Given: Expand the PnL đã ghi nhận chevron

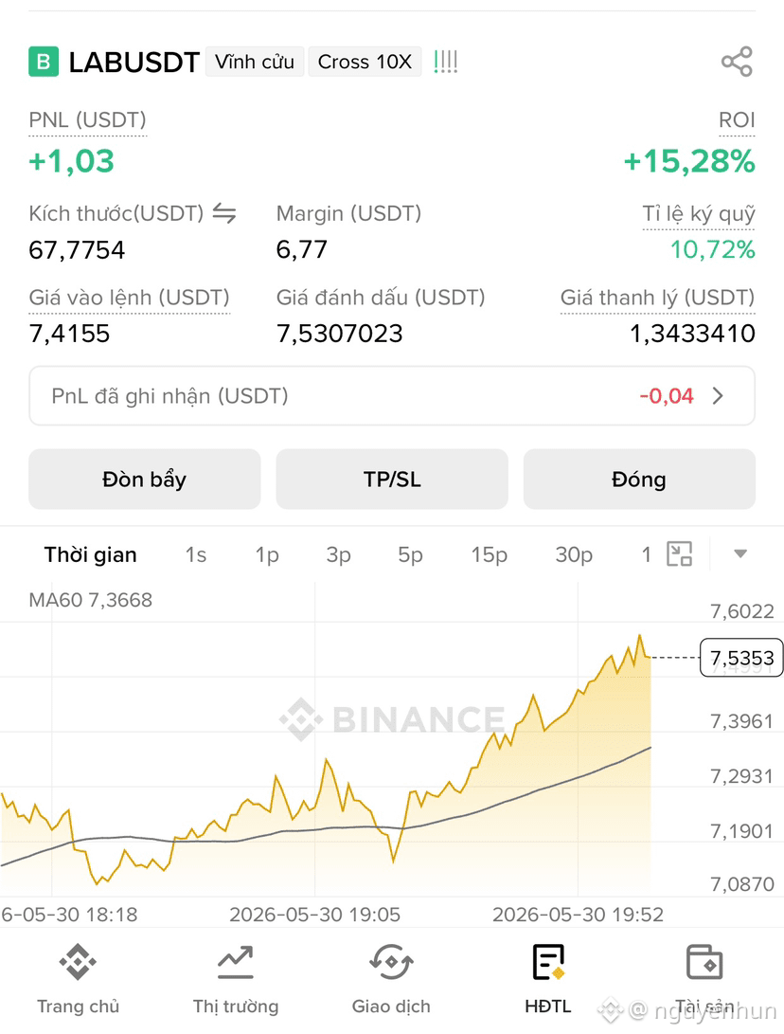Looking at the screenshot, I should (x=718, y=395).
